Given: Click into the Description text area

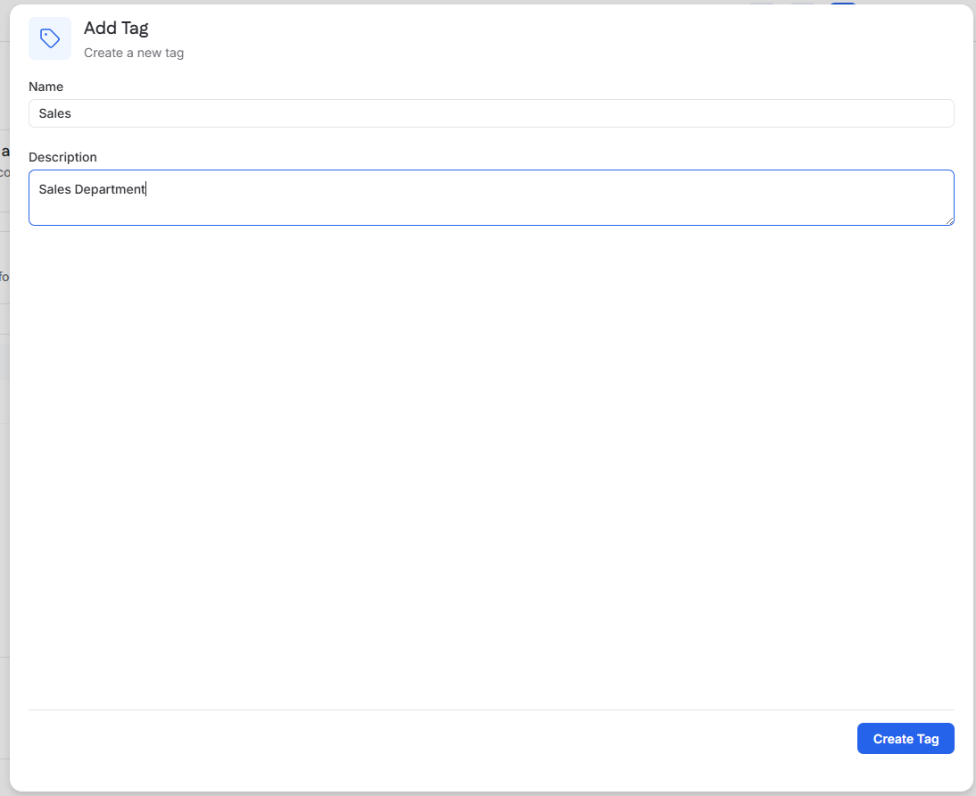Looking at the screenshot, I should point(491,197).
